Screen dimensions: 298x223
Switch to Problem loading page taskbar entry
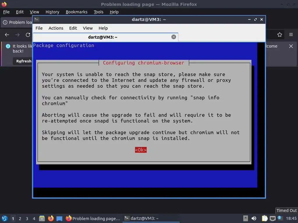pos(93,218)
